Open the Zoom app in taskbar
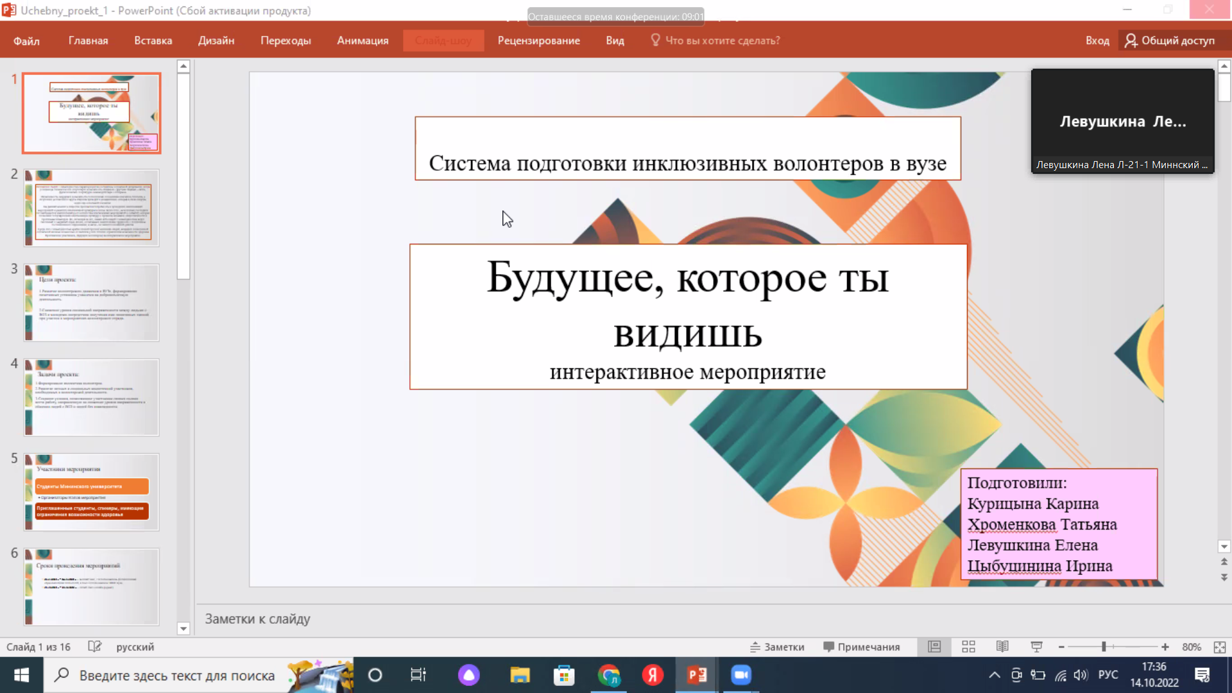Screen dimensions: 1232x693 coord(741,675)
